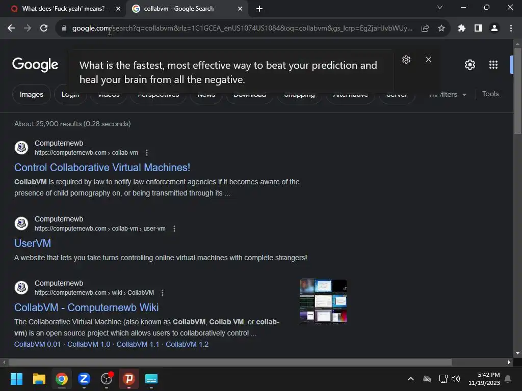
Task: Click Chrome icon in taskbar
Action: pos(62,379)
